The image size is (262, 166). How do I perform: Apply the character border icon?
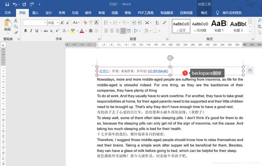click(x=96, y=23)
